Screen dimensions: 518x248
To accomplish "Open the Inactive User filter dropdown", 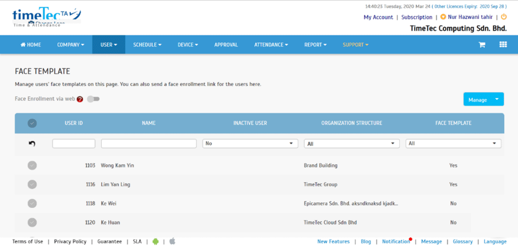I will point(250,143).
